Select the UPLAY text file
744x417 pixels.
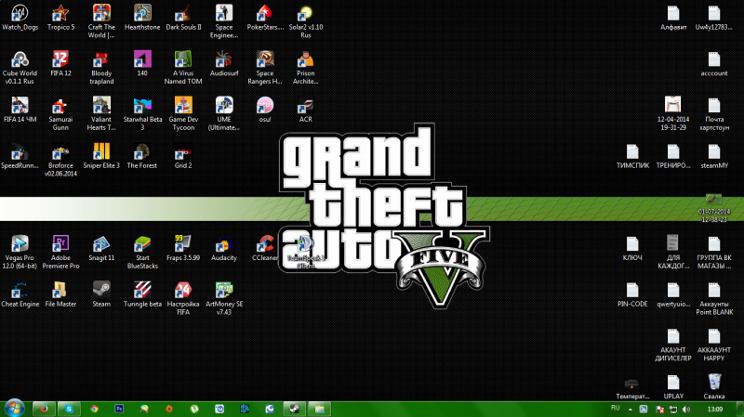[673, 386]
